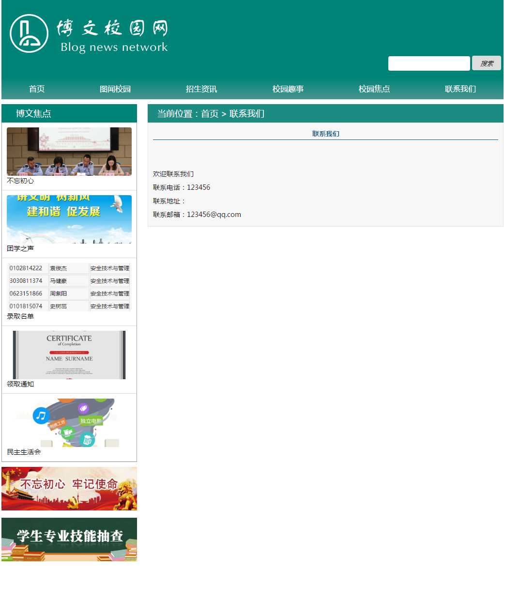
Task: Open the certificate image thumbnail
Action: [69, 355]
